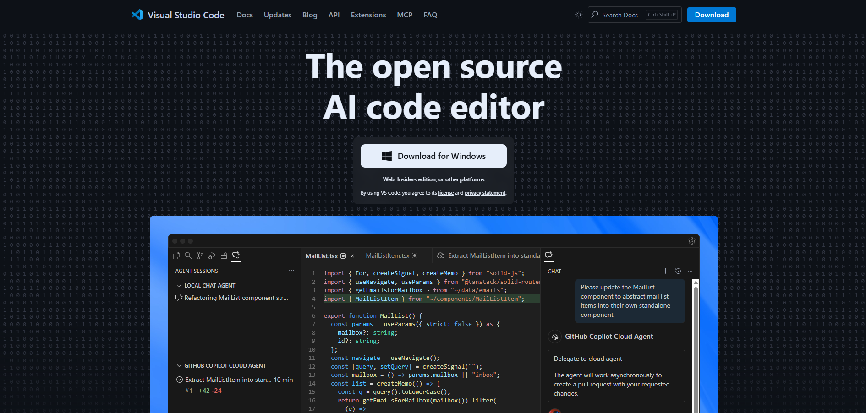This screenshot has width=866, height=413.
Task: Click the Ctrl+Shift+P shortcut badge
Action: (662, 15)
